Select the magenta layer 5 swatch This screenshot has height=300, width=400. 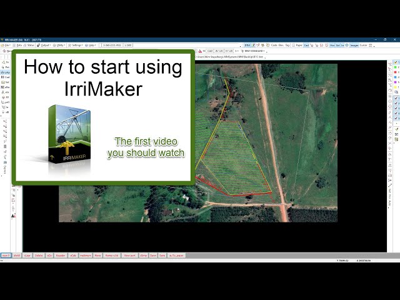[396, 82]
